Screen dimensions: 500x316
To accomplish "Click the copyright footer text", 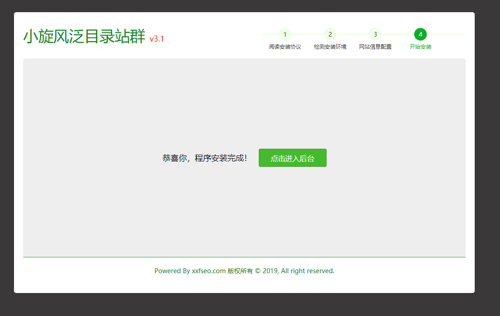I will coord(244,271).
